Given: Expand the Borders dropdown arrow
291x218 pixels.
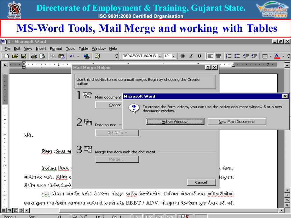Looking at the screenshot, I should [271, 56].
